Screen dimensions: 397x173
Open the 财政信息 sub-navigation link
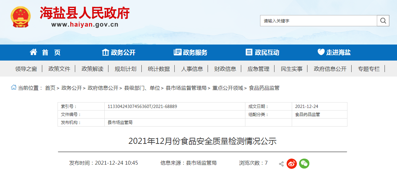click(x=225, y=69)
